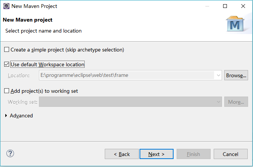Check Add project(s) to working set

[6, 91]
